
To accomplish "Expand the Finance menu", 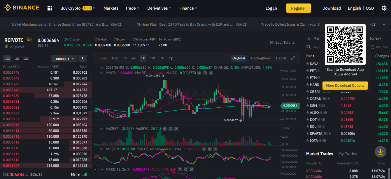I will tap(188, 8).
